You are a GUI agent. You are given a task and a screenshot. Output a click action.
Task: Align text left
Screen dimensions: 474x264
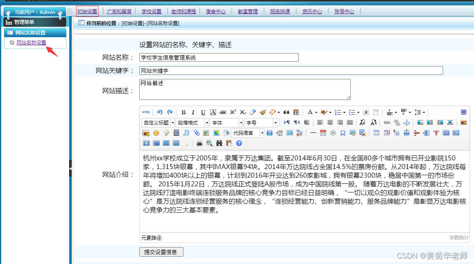click(320, 123)
